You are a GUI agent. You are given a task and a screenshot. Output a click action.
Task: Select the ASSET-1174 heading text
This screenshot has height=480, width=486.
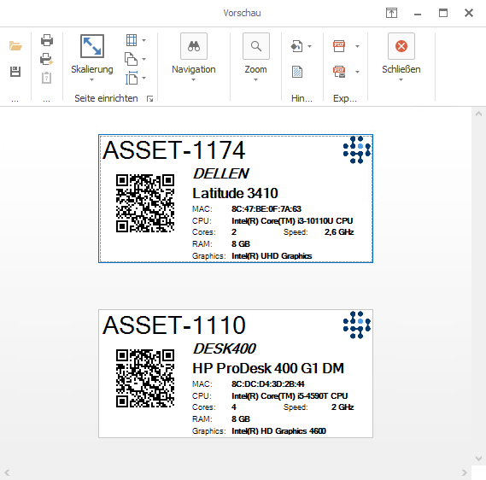click(x=174, y=150)
